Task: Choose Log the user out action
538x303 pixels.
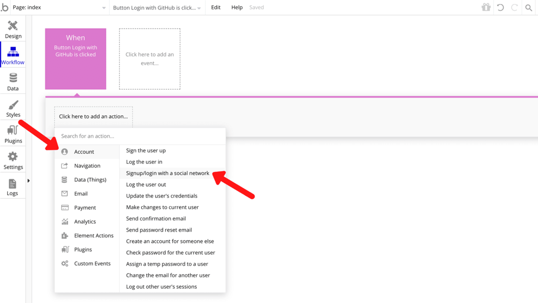Action: [x=173, y=184]
